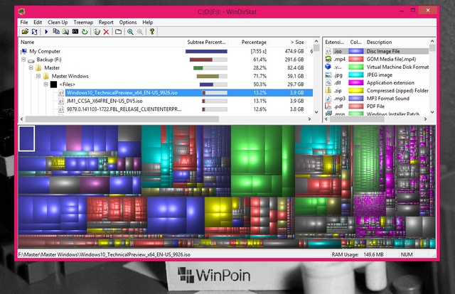455x294 pixels.
Task: Click the Backup (F:) drive icon
Action: [x=31, y=60]
